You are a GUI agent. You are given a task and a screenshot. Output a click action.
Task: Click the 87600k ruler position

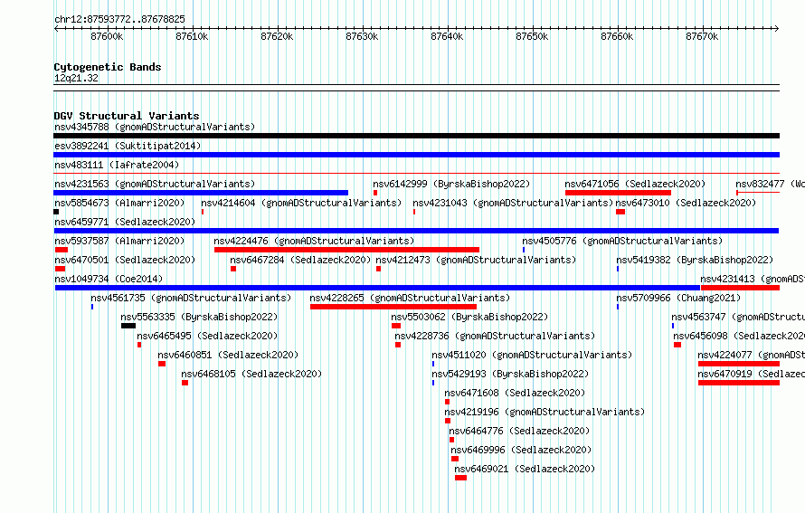[x=107, y=36]
